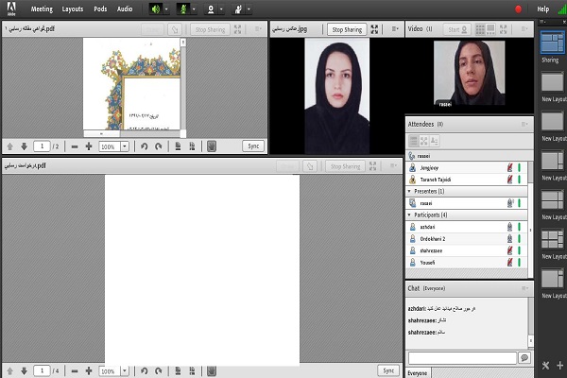567x378 pixels.
Task: Go to next page in the 4-page PDF pod
Action: (x=25, y=371)
